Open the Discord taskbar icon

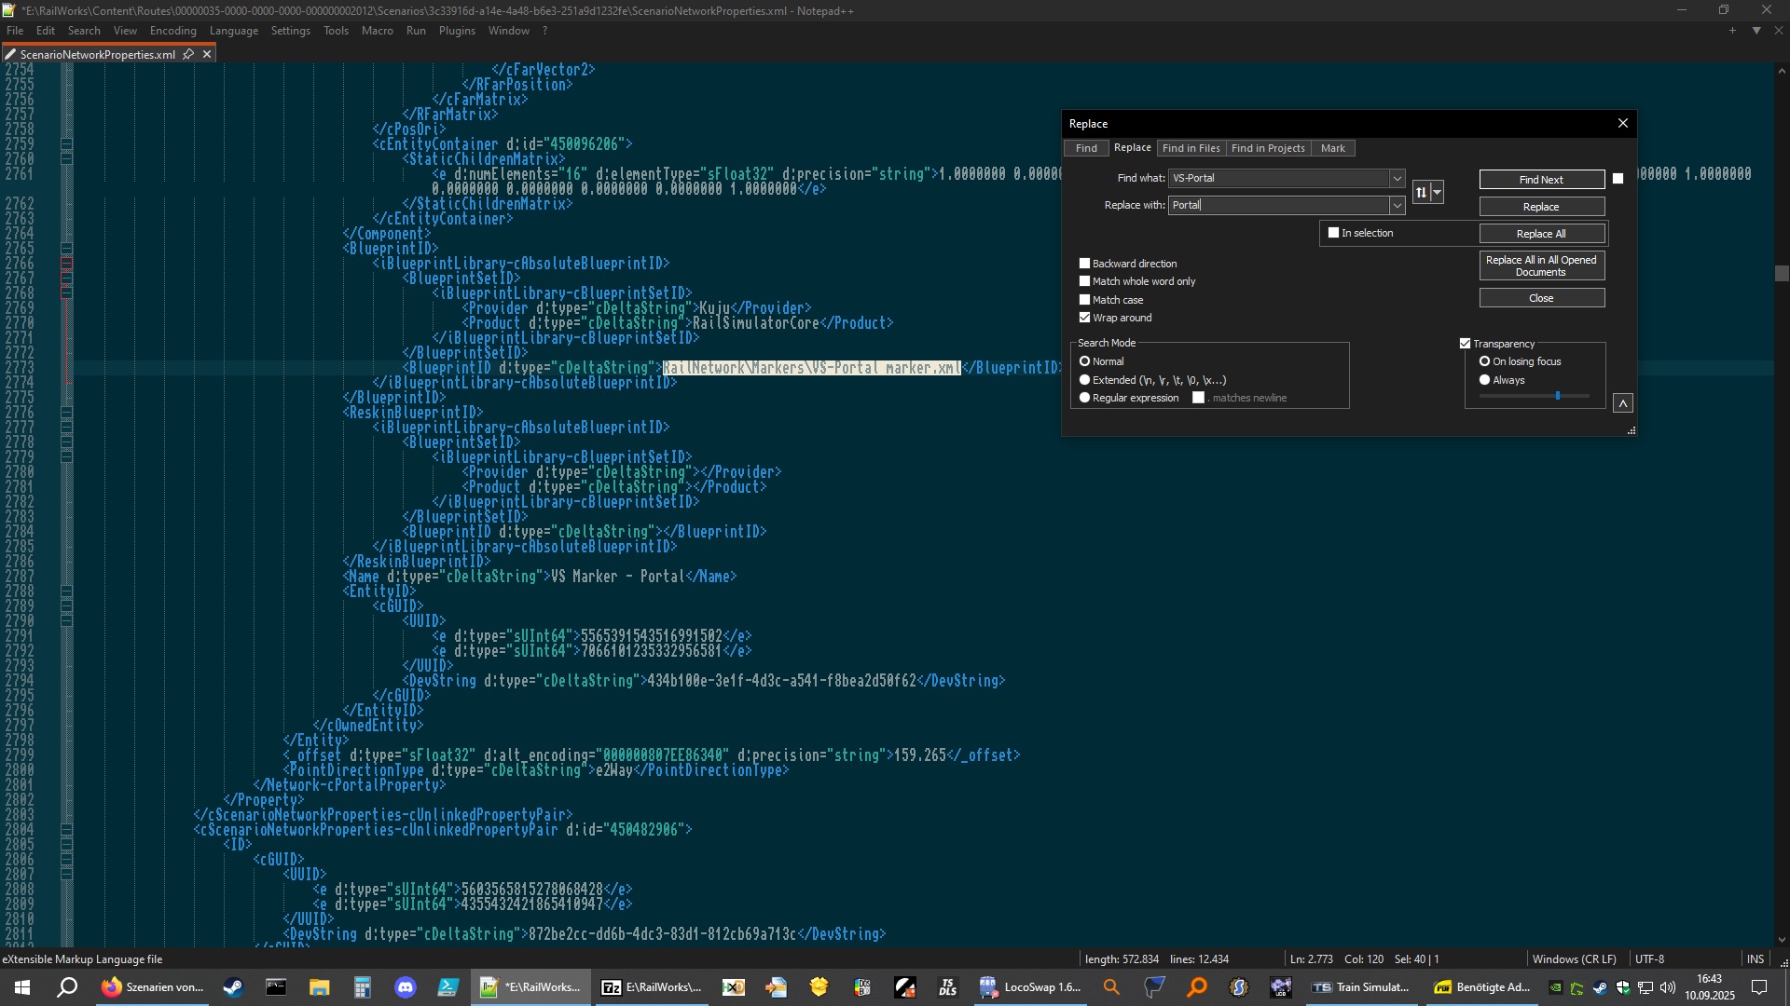click(406, 987)
